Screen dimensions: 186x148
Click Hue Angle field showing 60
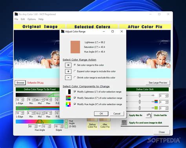click(x=33, y=126)
